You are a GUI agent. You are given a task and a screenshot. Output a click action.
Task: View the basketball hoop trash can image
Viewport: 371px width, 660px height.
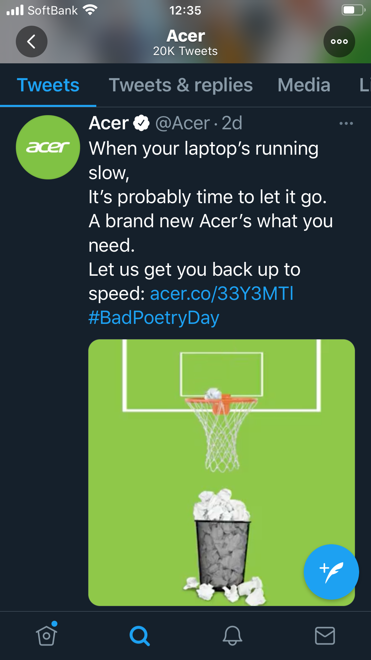[x=222, y=472]
